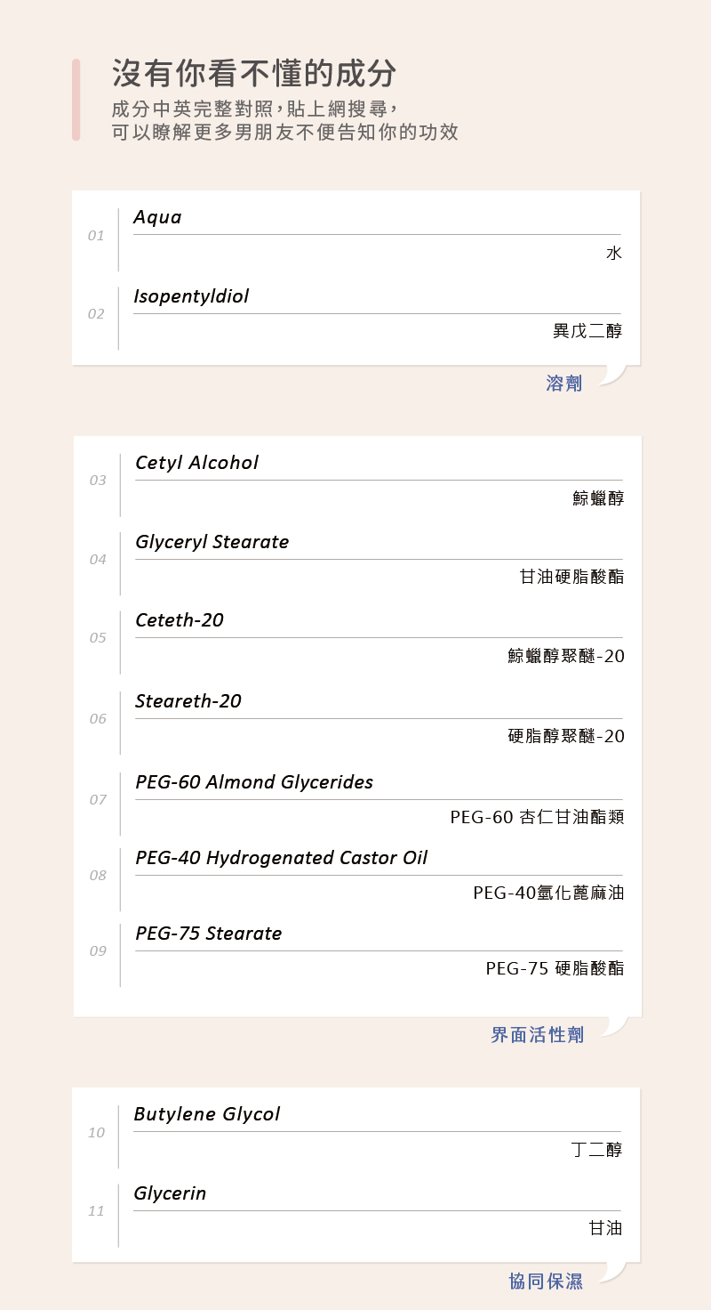Screen dimensions: 711x1310
Task: Click the Glyceryl Stearate entry
Action: coord(212,542)
